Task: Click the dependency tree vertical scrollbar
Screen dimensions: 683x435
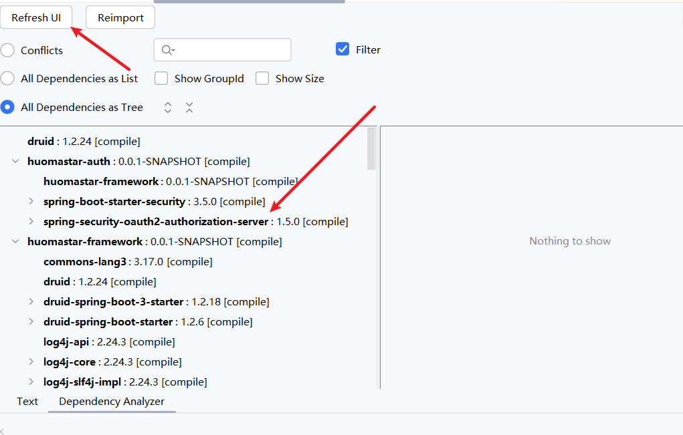Action: (x=371, y=149)
